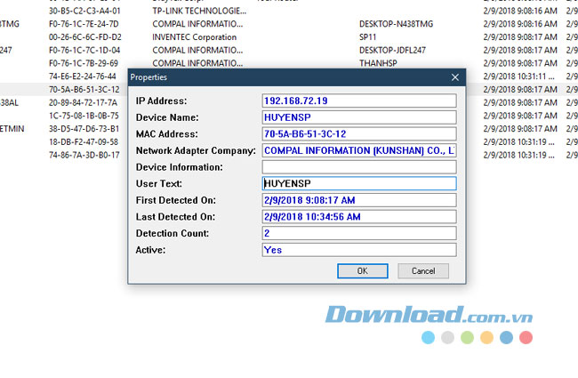Click DESKTOP-JDFL247 user text cell
The height and width of the screenshot is (378, 578).
392,50
